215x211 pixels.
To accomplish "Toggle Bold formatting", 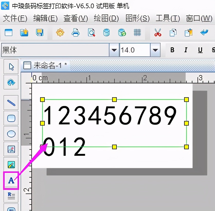I will 172,50.
